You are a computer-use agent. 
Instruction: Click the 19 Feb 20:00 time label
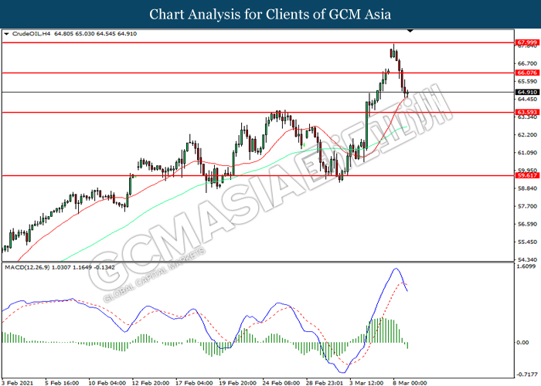[237, 383]
